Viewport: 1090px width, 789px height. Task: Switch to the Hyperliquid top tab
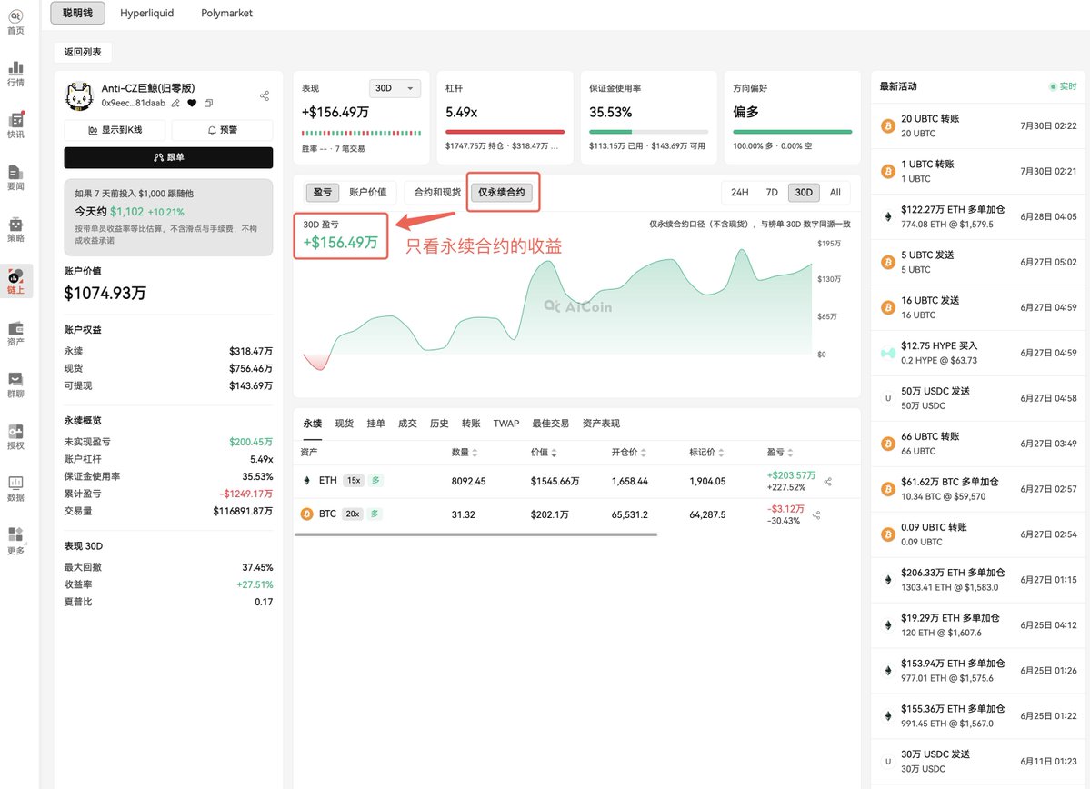click(x=146, y=13)
